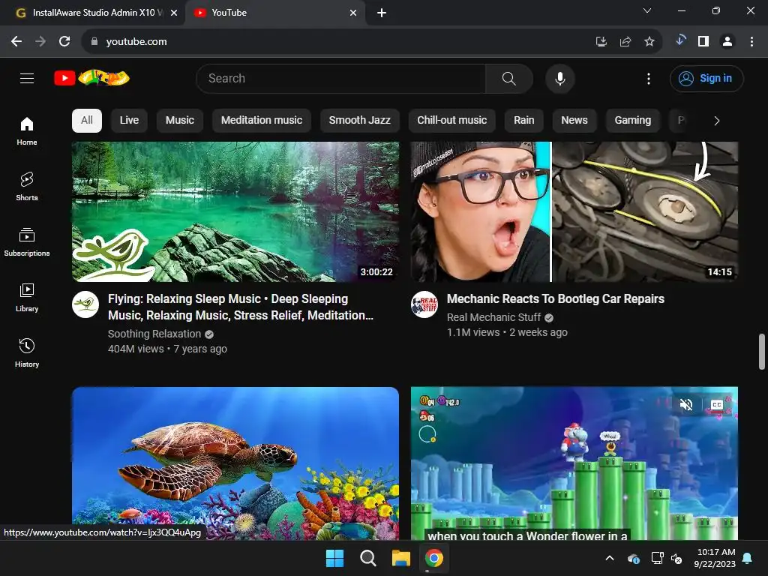Open YouTube settings three-dot menu
The height and width of the screenshot is (576, 768).
pos(649,78)
